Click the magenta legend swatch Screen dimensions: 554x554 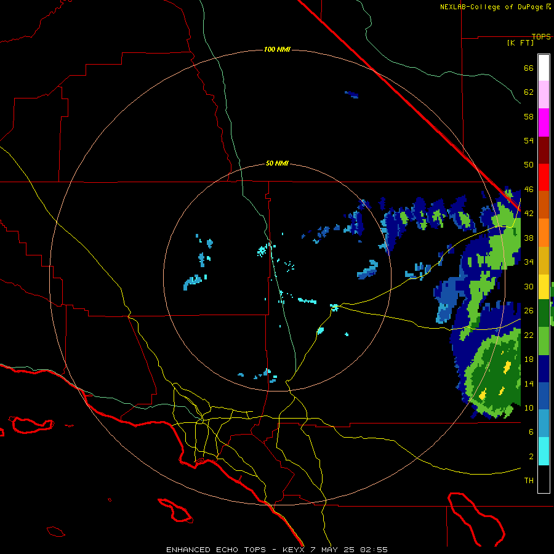[x=544, y=122]
